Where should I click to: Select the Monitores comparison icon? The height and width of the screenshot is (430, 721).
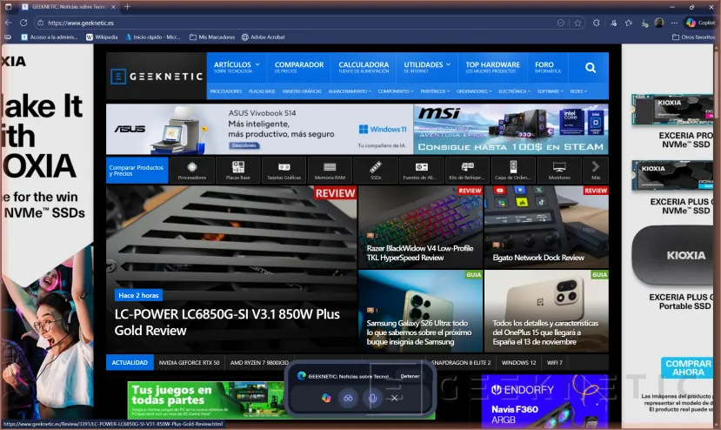559,171
